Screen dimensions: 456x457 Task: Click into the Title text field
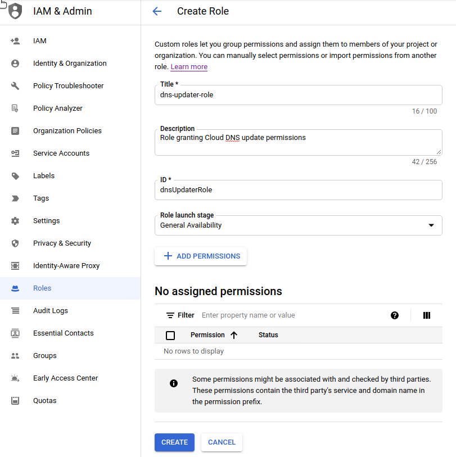[298, 95]
